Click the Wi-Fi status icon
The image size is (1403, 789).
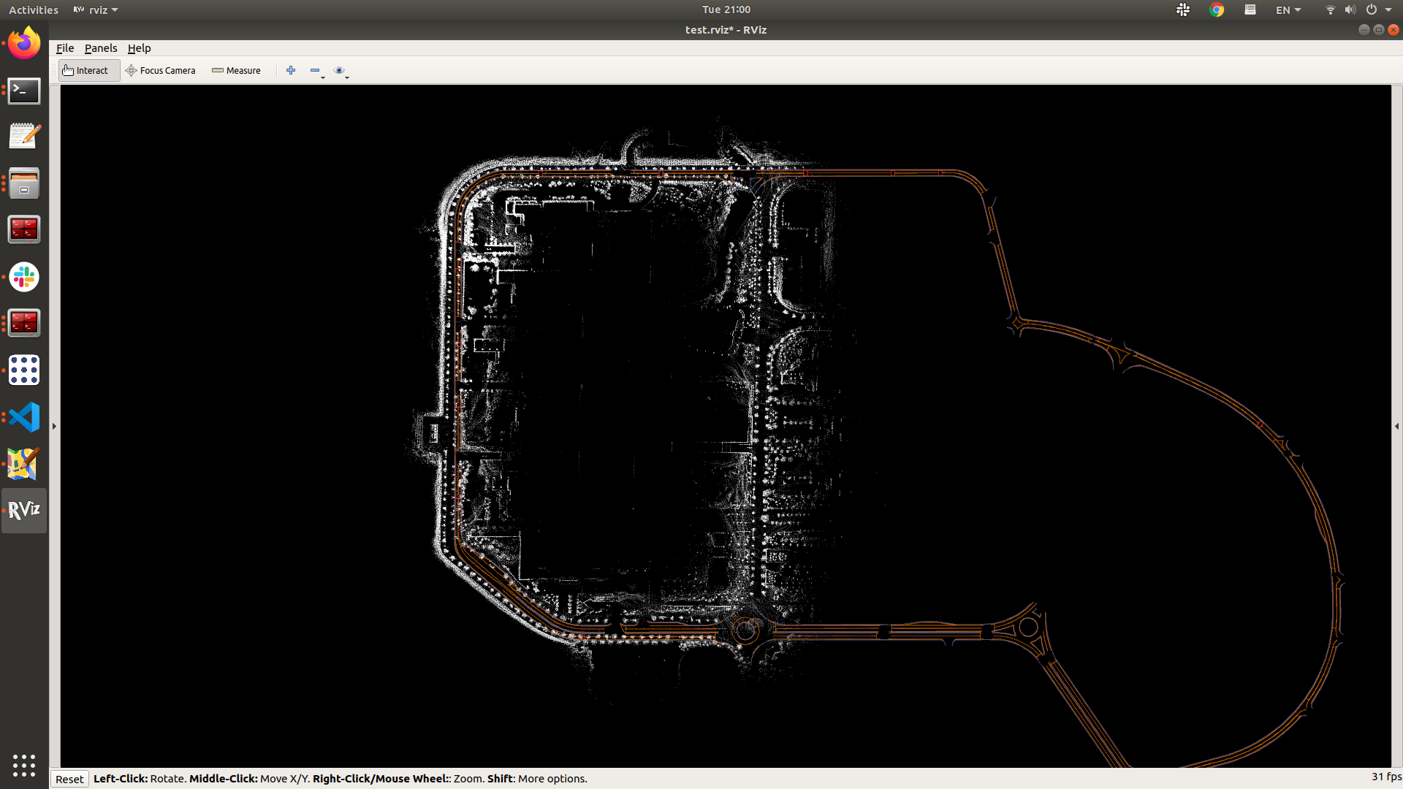1330,9
